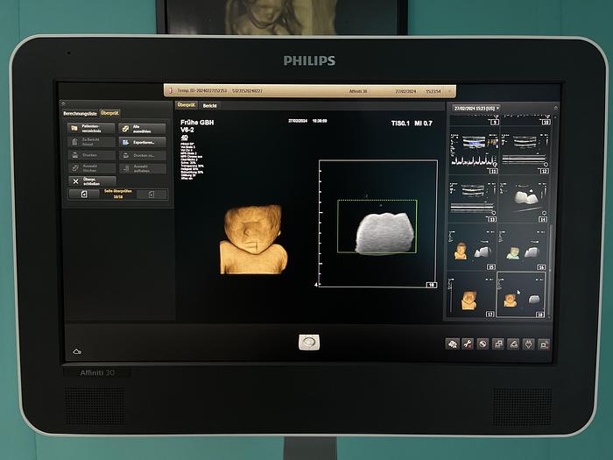Click thumbnail panel vertical scrollbar
This screenshot has height=460, width=613.
(x=550, y=270)
